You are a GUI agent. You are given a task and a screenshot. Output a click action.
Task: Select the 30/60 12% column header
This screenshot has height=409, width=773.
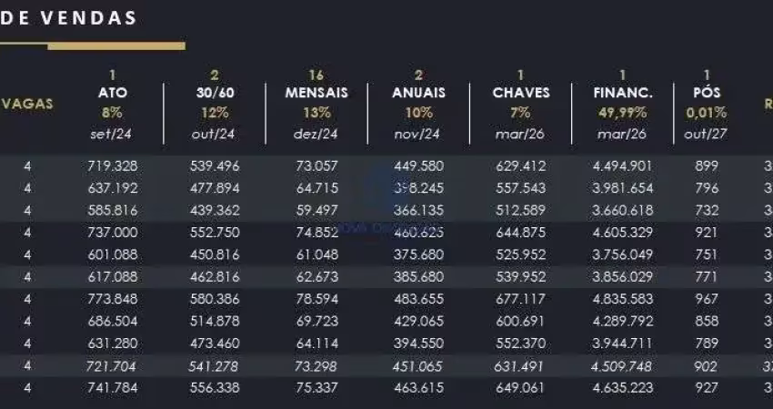pyautogui.click(x=215, y=104)
